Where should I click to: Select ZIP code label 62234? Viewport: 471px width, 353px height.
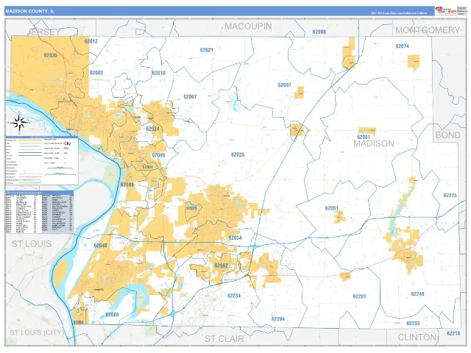[x=234, y=296]
